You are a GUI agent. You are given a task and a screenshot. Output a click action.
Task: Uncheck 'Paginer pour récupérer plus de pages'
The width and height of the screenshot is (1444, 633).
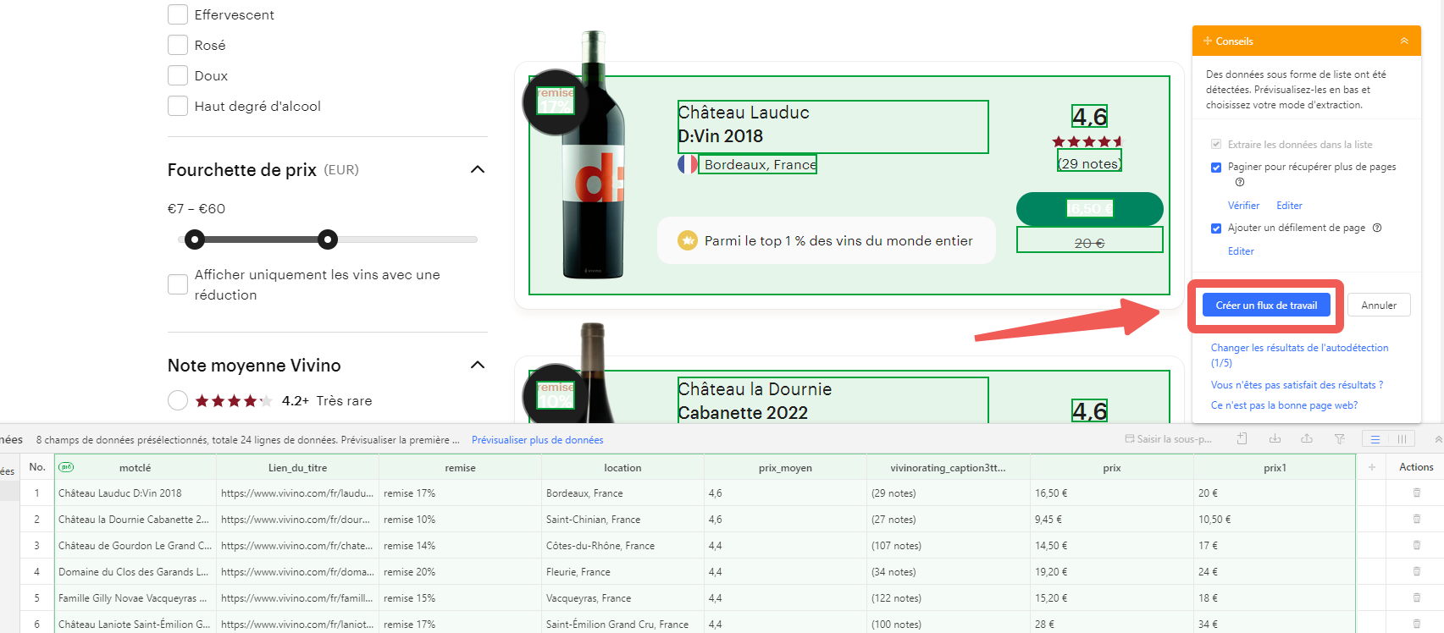click(1216, 168)
